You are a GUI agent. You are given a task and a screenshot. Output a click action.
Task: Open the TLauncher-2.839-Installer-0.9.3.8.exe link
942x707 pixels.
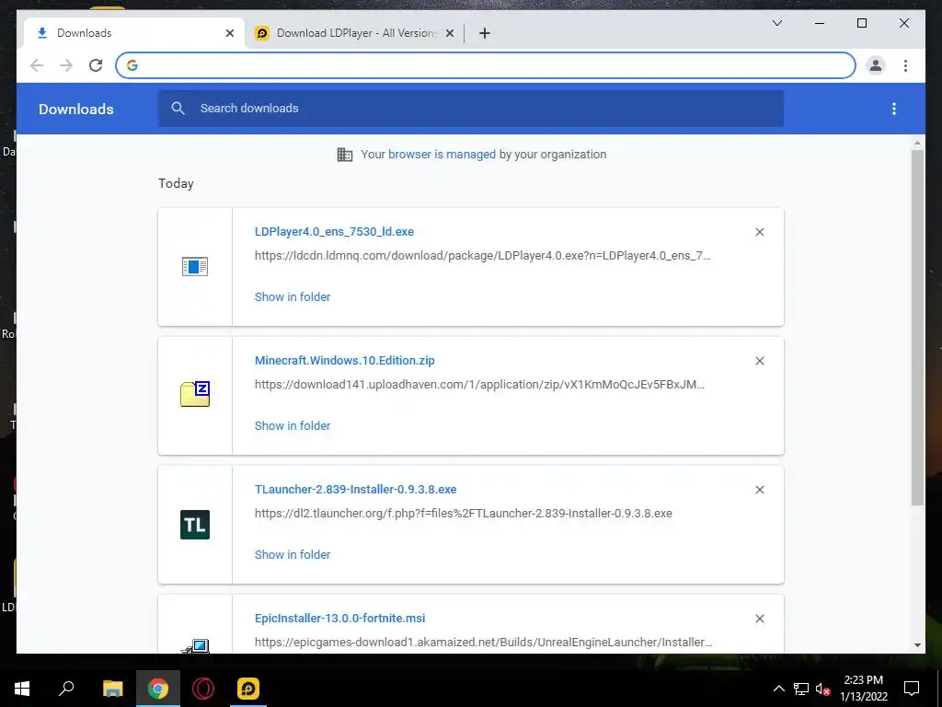[356, 490]
